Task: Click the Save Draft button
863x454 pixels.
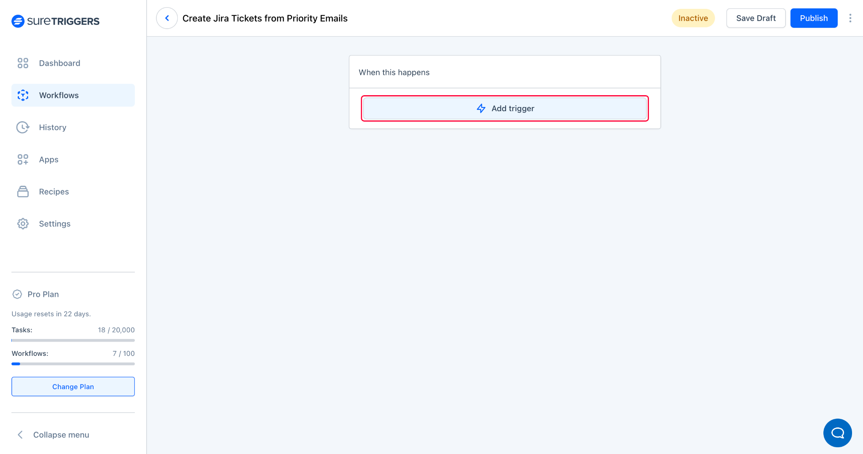Action: 756,18
